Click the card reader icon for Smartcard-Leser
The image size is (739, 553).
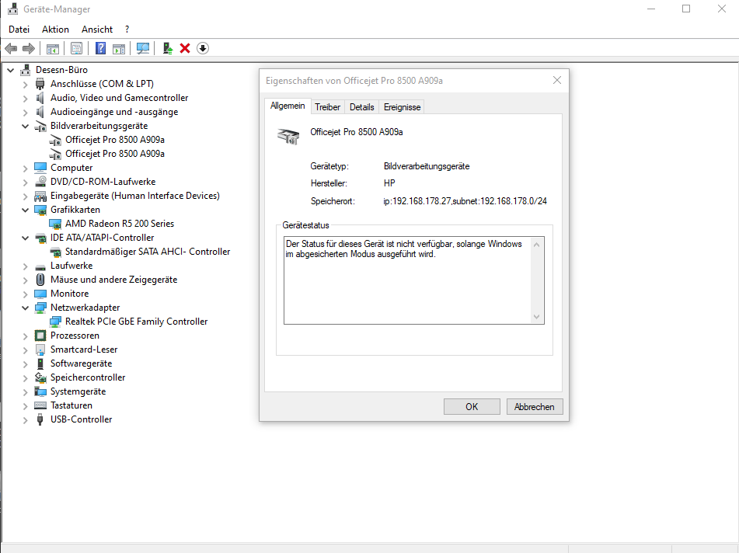pyautogui.click(x=40, y=350)
